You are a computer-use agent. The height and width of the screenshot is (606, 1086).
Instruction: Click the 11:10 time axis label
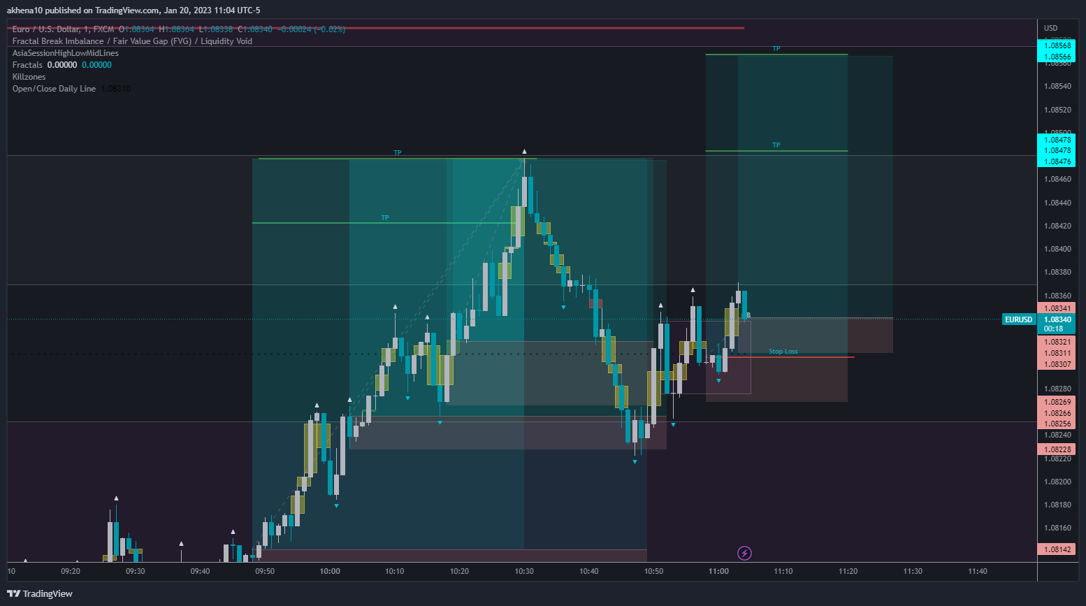pyautogui.click(x=783, y=571)
